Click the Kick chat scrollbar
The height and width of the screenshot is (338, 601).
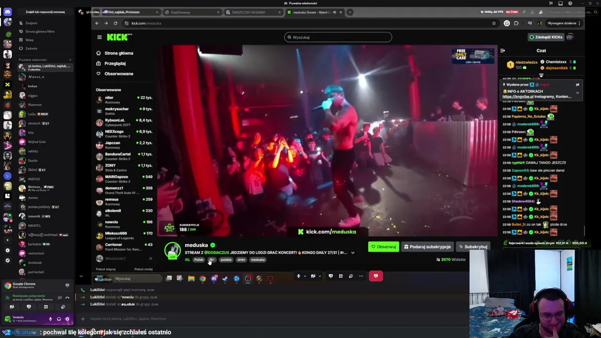[585, 230]
